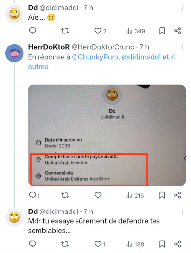
Task: Reply to HerrDoKtoR's tweet with 1 reply
Action: 35,195
